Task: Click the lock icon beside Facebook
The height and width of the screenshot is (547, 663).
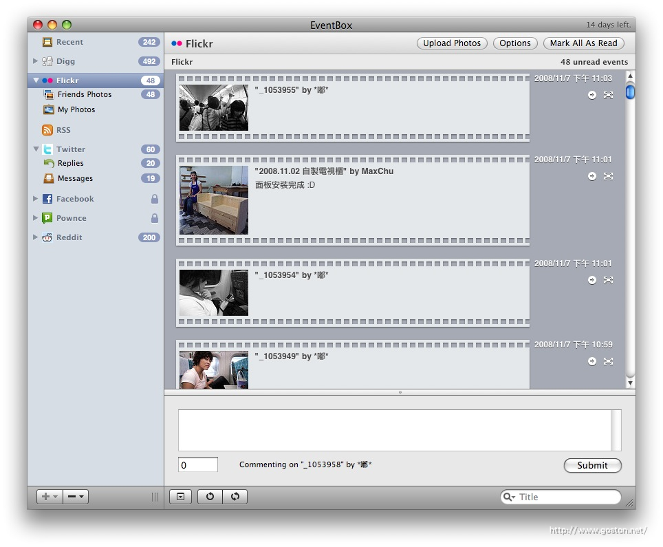Action: click(155, 199)
